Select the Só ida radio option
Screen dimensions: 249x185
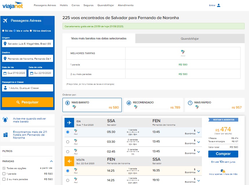click(x=3, y=31)
